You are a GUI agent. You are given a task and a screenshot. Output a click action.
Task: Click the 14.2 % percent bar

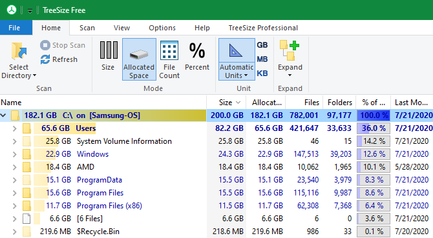(x=374, y=141)
